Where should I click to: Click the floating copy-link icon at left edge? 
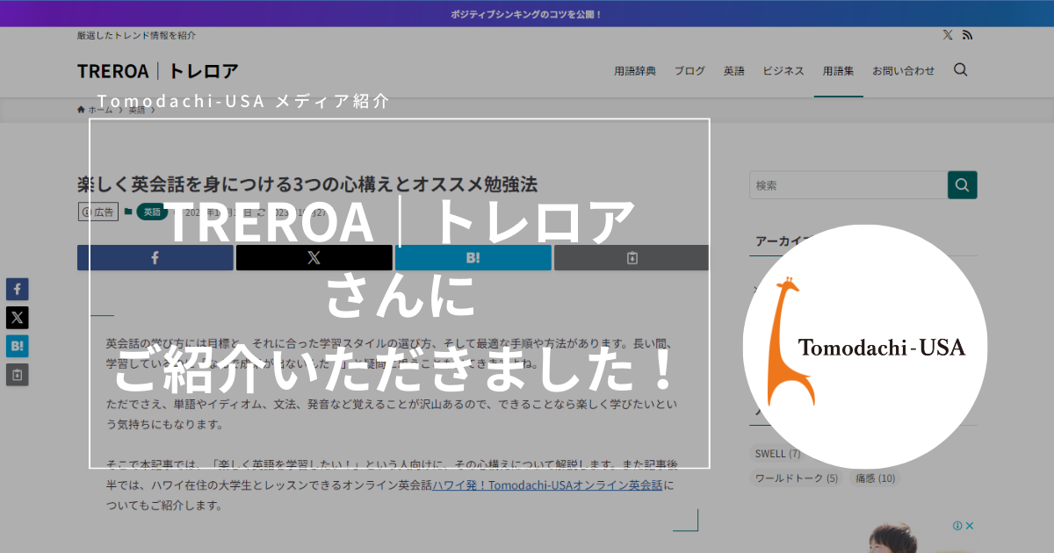coord(18,374)
